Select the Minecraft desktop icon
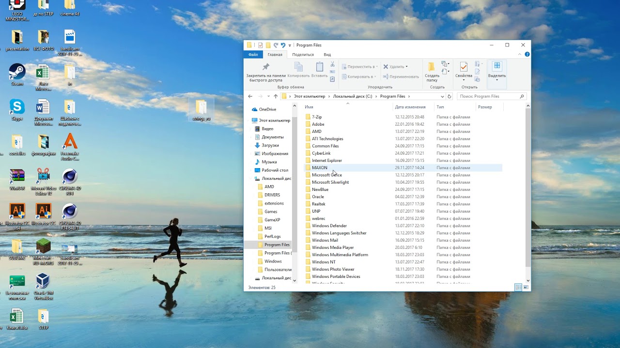Viewport: 620px width, 348px height. [x=44, y=252]
